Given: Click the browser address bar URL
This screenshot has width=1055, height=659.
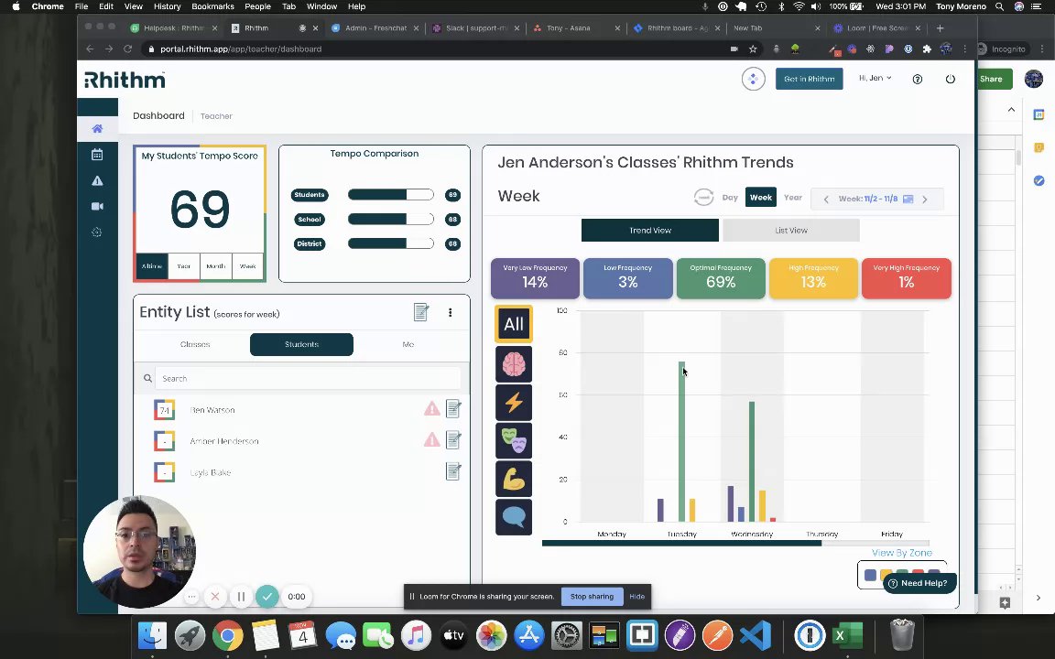Looking at the screenshot, I should click(241, 49).
